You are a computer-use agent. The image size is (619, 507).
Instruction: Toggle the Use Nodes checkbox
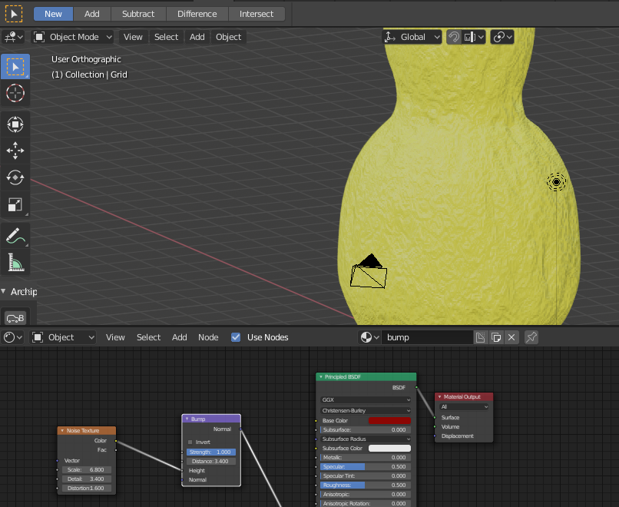tap(236, 337)
